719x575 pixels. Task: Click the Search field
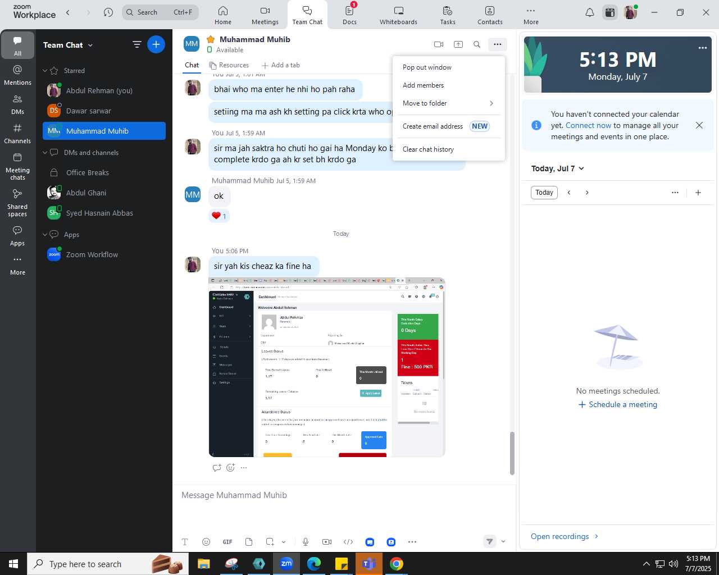pyautogui.click(x=161, y=12)
